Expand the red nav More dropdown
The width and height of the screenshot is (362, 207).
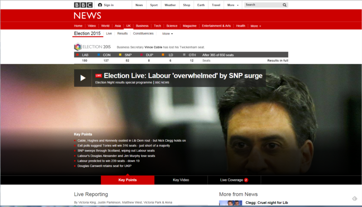tap(256, 26)
